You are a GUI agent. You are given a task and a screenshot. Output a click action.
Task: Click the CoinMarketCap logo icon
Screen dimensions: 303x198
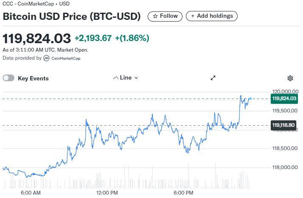click(46, 58)
